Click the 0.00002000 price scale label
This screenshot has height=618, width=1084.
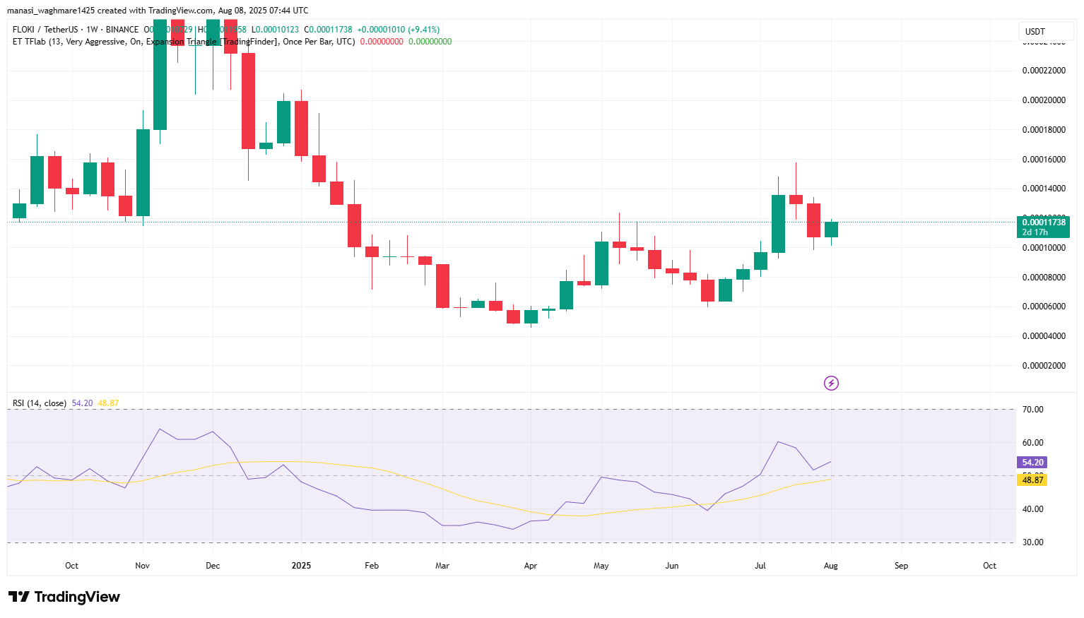pos(1044,366)
